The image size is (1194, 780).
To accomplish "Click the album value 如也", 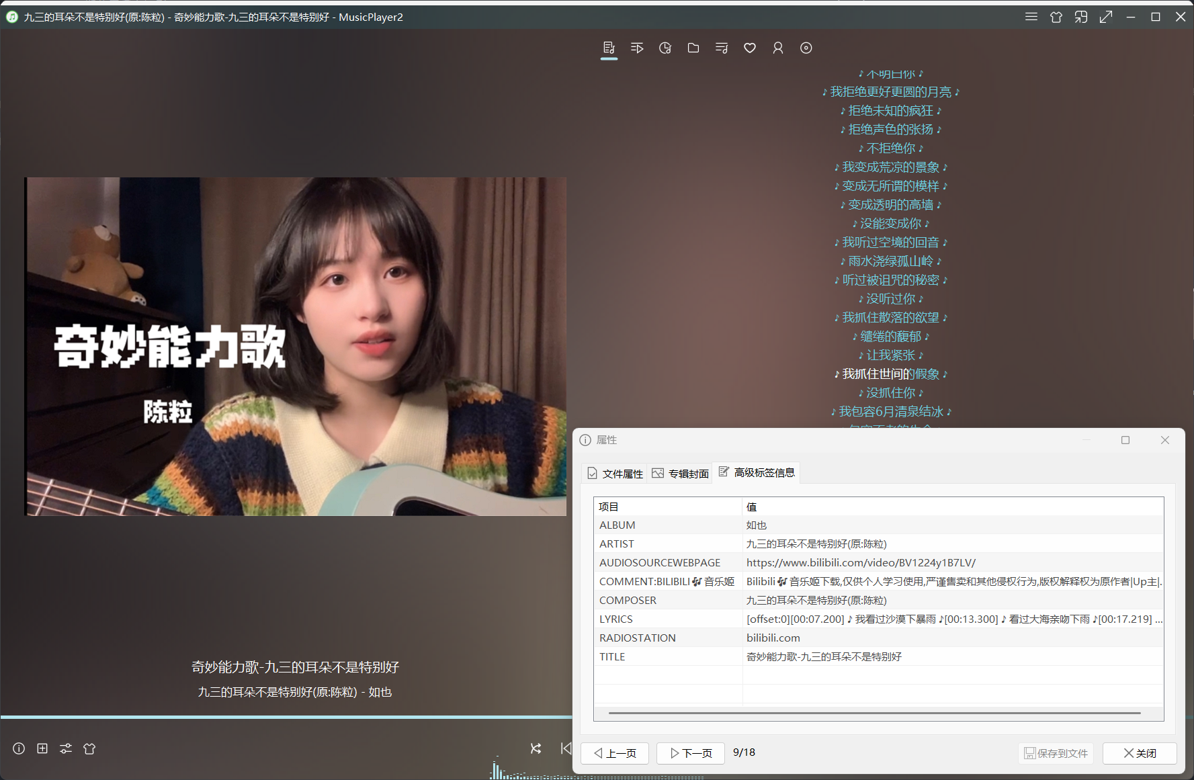I will point(757,525).
